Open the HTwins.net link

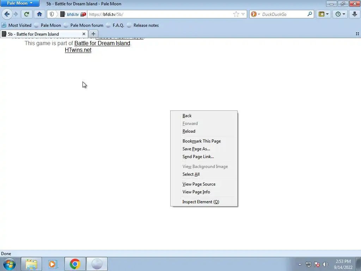[78, 50]
